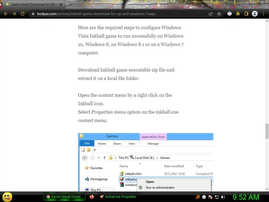
Task: Click Date modified column header in image
Action: pyautogui.click(x=174, y=166)
